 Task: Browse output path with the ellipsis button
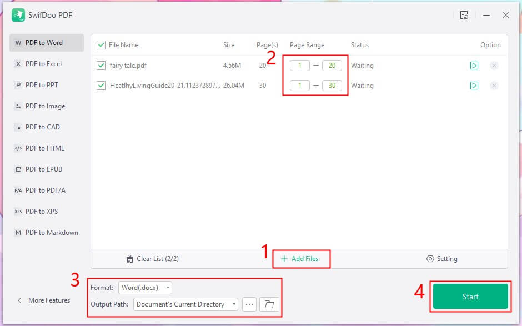(x=249, y=304)
